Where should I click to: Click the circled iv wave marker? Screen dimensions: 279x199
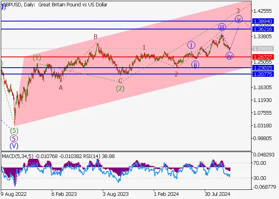[230, 56]
